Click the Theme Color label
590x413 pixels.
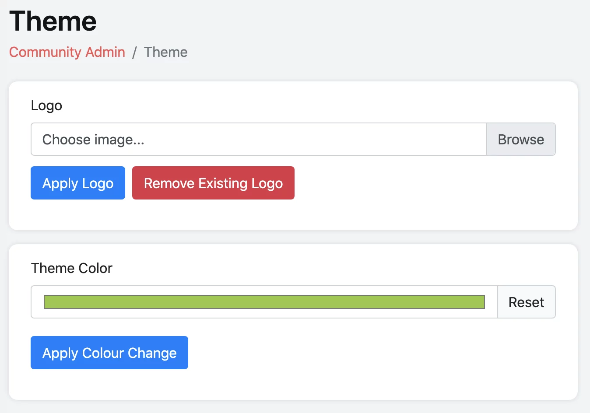pos(72,268)
